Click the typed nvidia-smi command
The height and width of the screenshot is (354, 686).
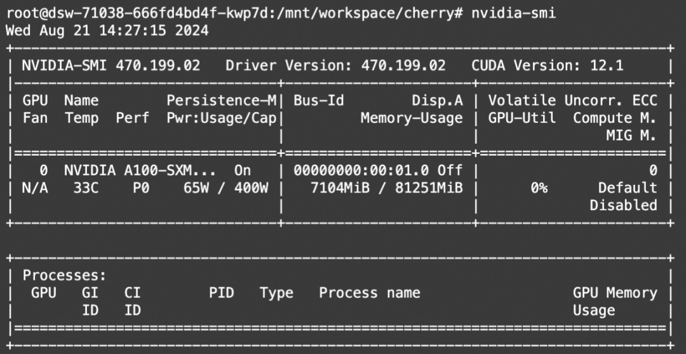coord(514,13)
